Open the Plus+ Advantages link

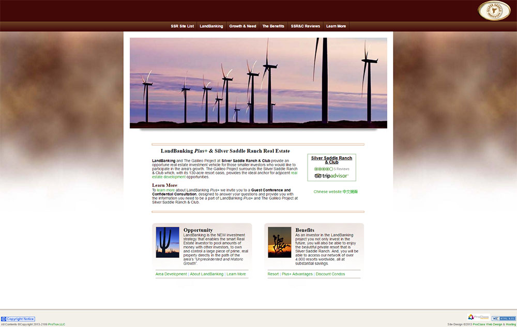pos(297,274)
